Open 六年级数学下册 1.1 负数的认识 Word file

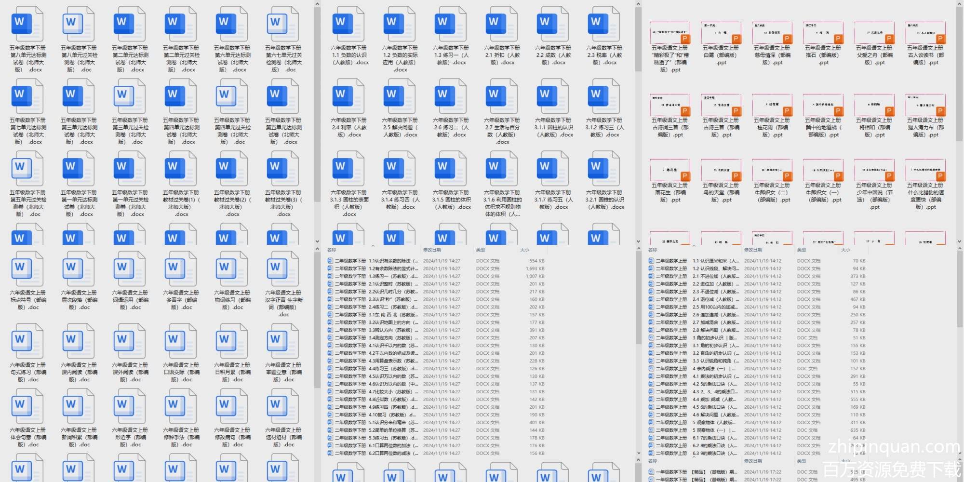point(348,24)
